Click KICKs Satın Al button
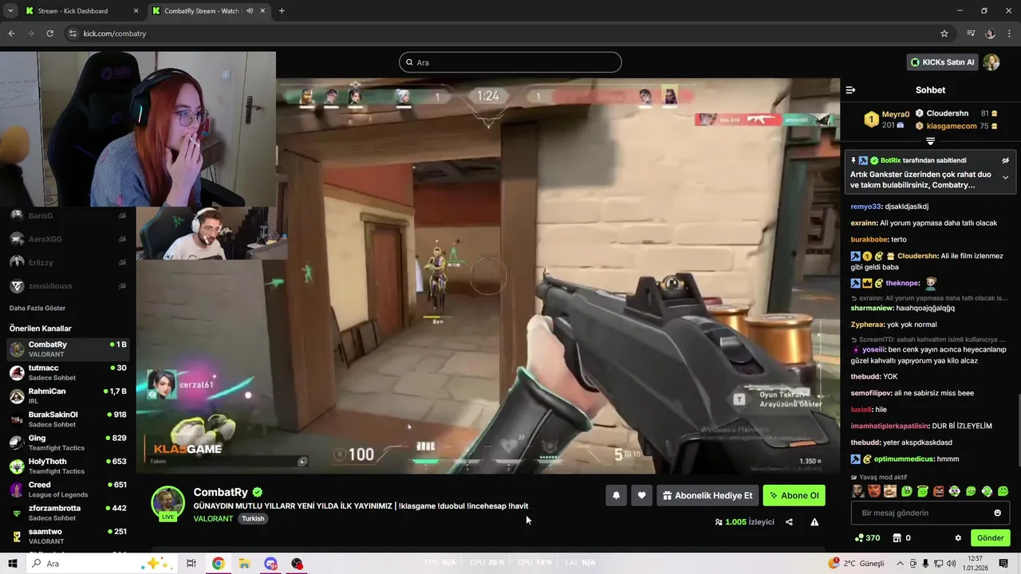1021x574 pixels. [943, 62]
